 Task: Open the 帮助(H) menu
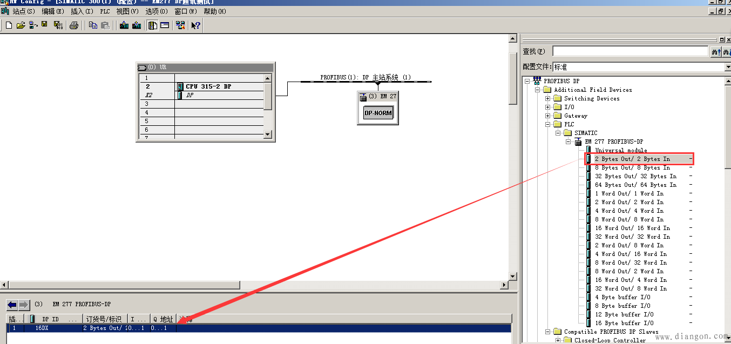215,11
